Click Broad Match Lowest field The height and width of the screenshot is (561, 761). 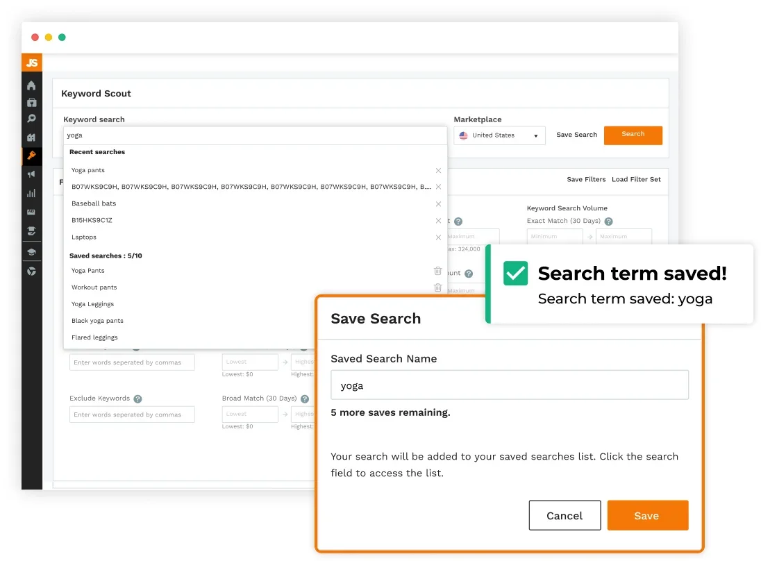tap(250, 414)
